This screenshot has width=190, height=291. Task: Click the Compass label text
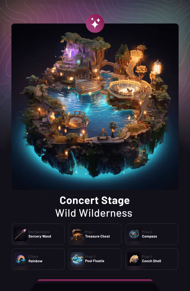149,236
